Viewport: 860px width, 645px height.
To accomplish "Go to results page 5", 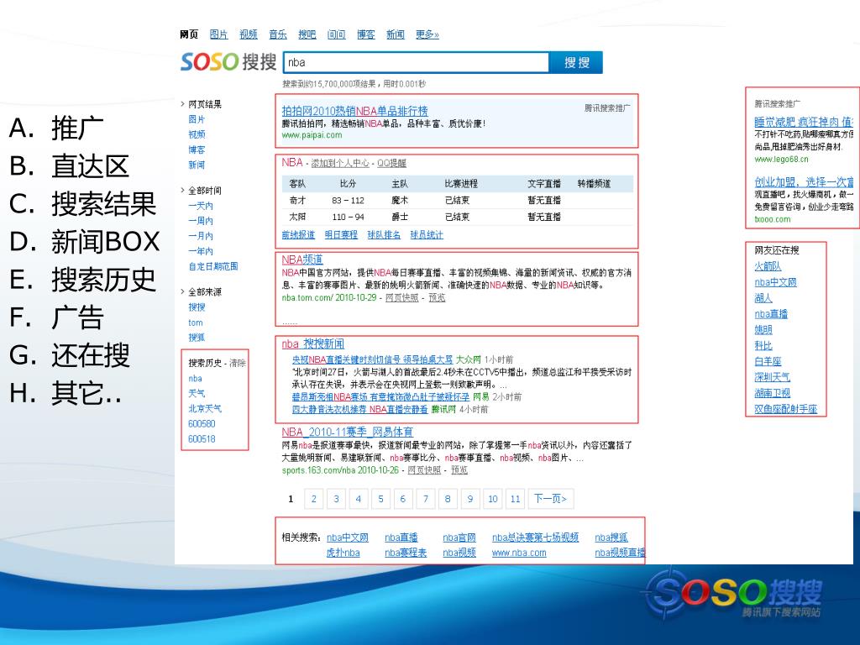I will [380, 499].
